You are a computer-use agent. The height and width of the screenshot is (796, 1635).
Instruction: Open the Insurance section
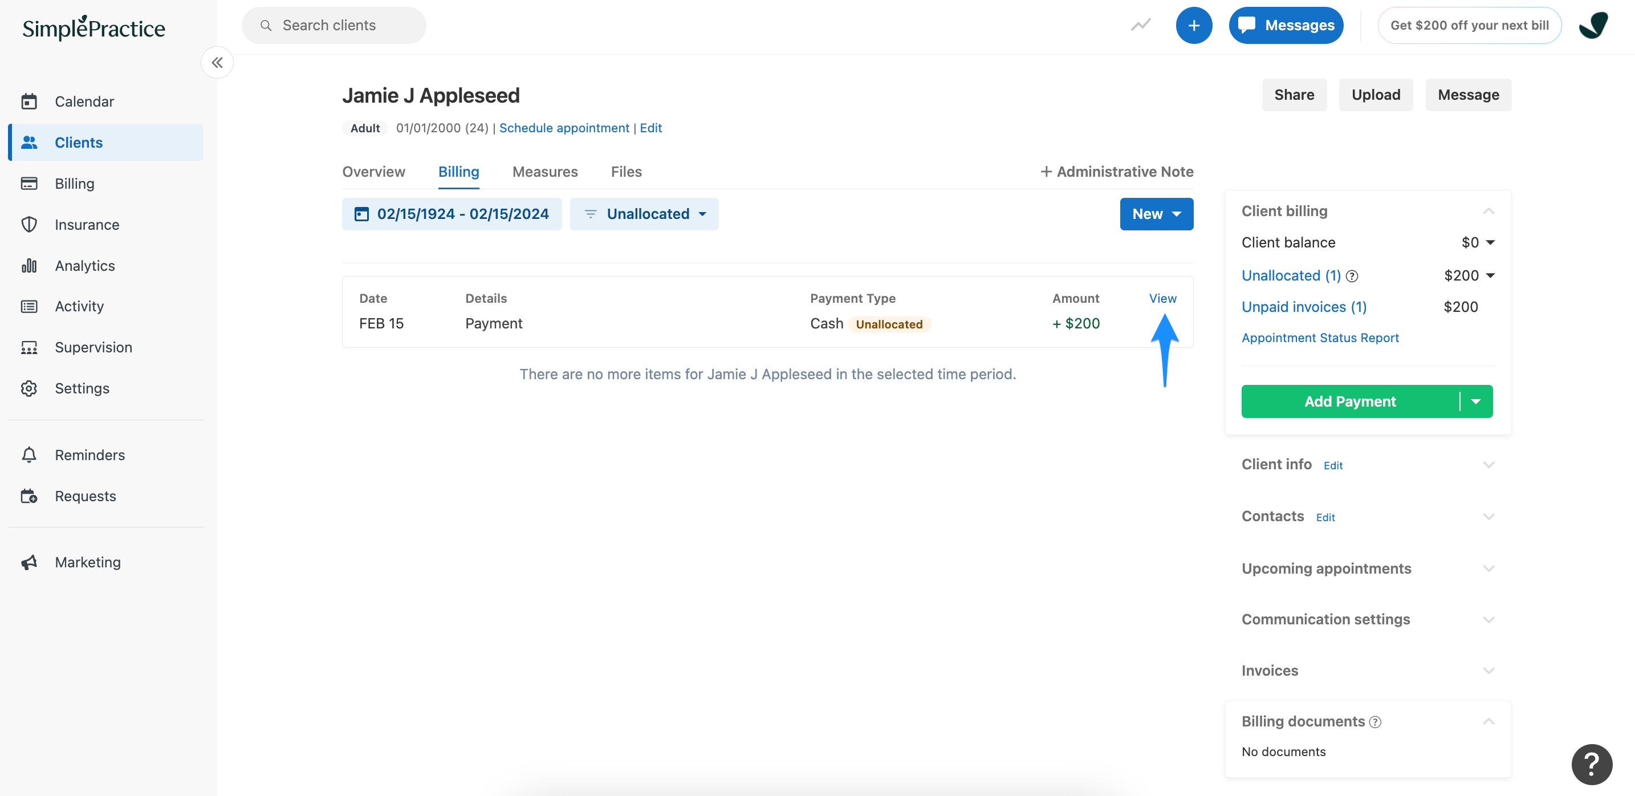(86, 224)
